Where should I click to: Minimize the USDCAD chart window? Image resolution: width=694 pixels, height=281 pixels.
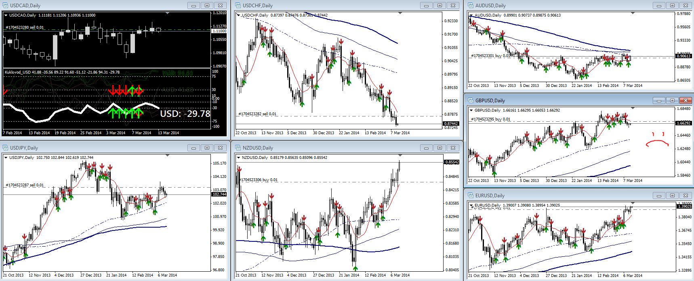click(x=194, y=6)
